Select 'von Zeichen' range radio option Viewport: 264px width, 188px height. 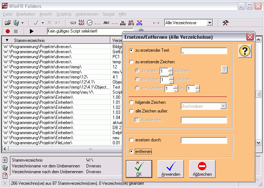[137, 88]
